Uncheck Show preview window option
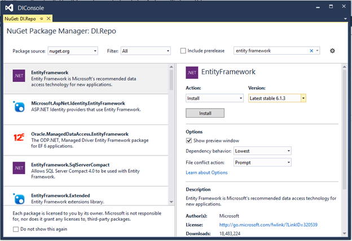Screen dimensions: 352x241 189,140
